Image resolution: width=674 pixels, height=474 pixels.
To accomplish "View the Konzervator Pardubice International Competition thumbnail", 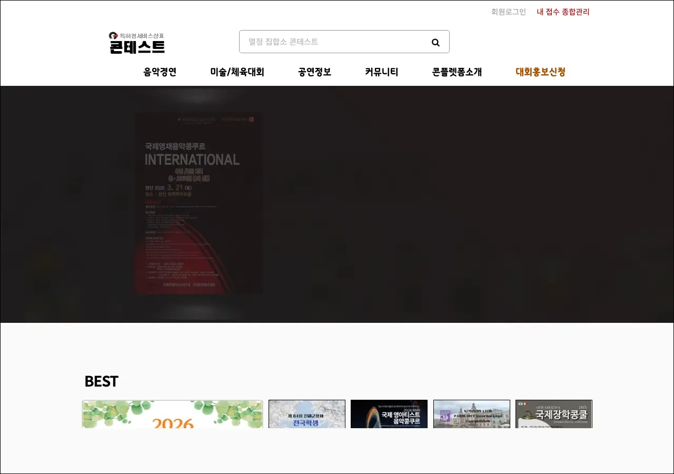I will point(471,414).
